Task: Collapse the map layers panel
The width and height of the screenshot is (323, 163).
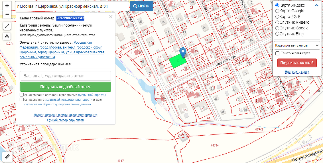Action: point(317,5)
